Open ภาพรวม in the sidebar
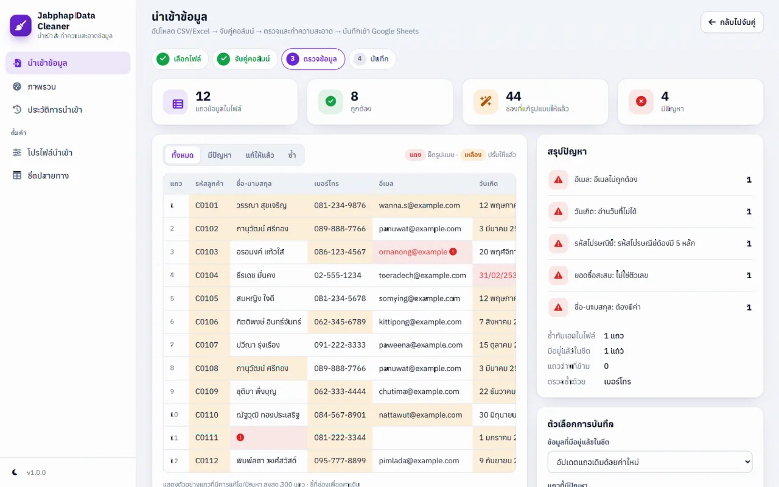The height and width of the screenshot is (487, 779). [x=68, y=86]
